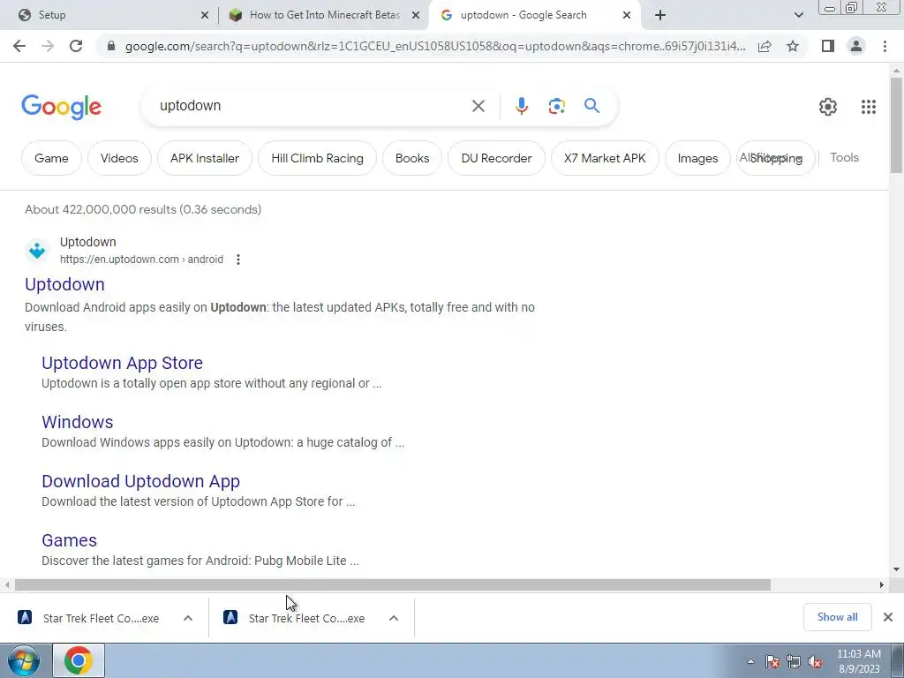
Task: Click the muted volume tray icon
Action: (815, 662)
